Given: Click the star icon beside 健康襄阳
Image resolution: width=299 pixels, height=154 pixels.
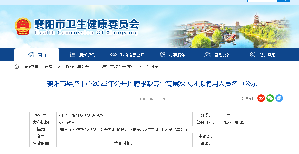Looking at the screenshot, I should (253, 55).
